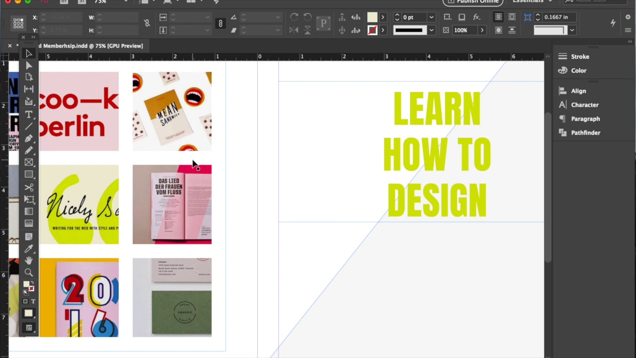636x358 pixels.
Task: Activate the Type tool
Action: coord(29,114)
